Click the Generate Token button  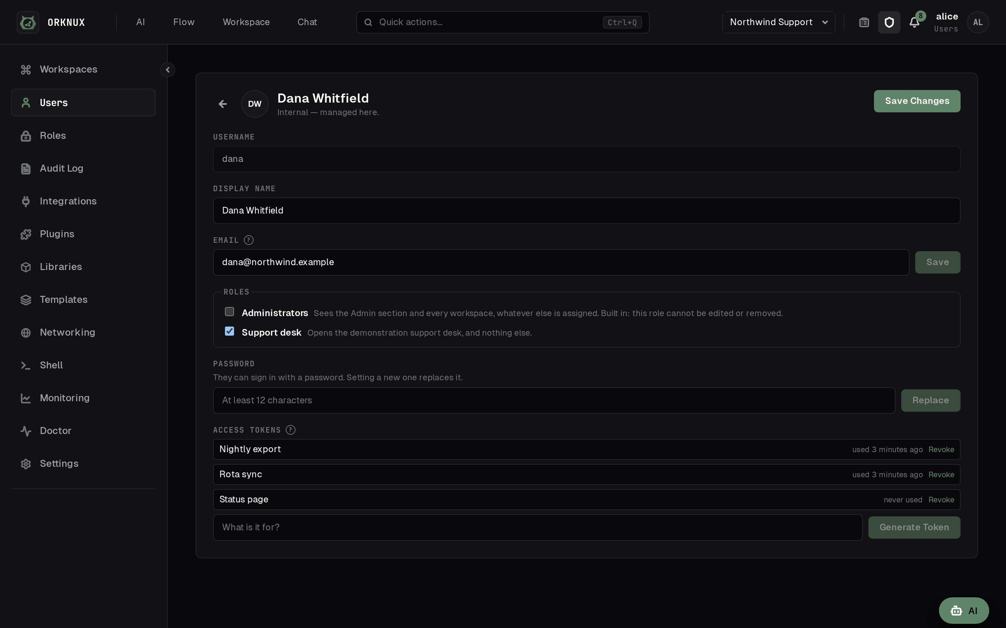914,527
